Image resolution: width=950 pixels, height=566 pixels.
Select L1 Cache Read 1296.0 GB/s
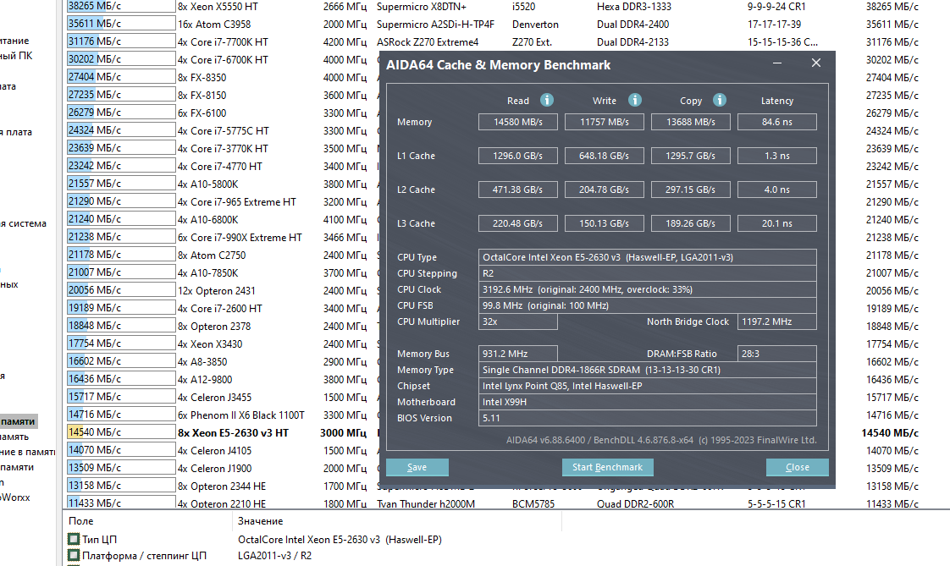517,156
